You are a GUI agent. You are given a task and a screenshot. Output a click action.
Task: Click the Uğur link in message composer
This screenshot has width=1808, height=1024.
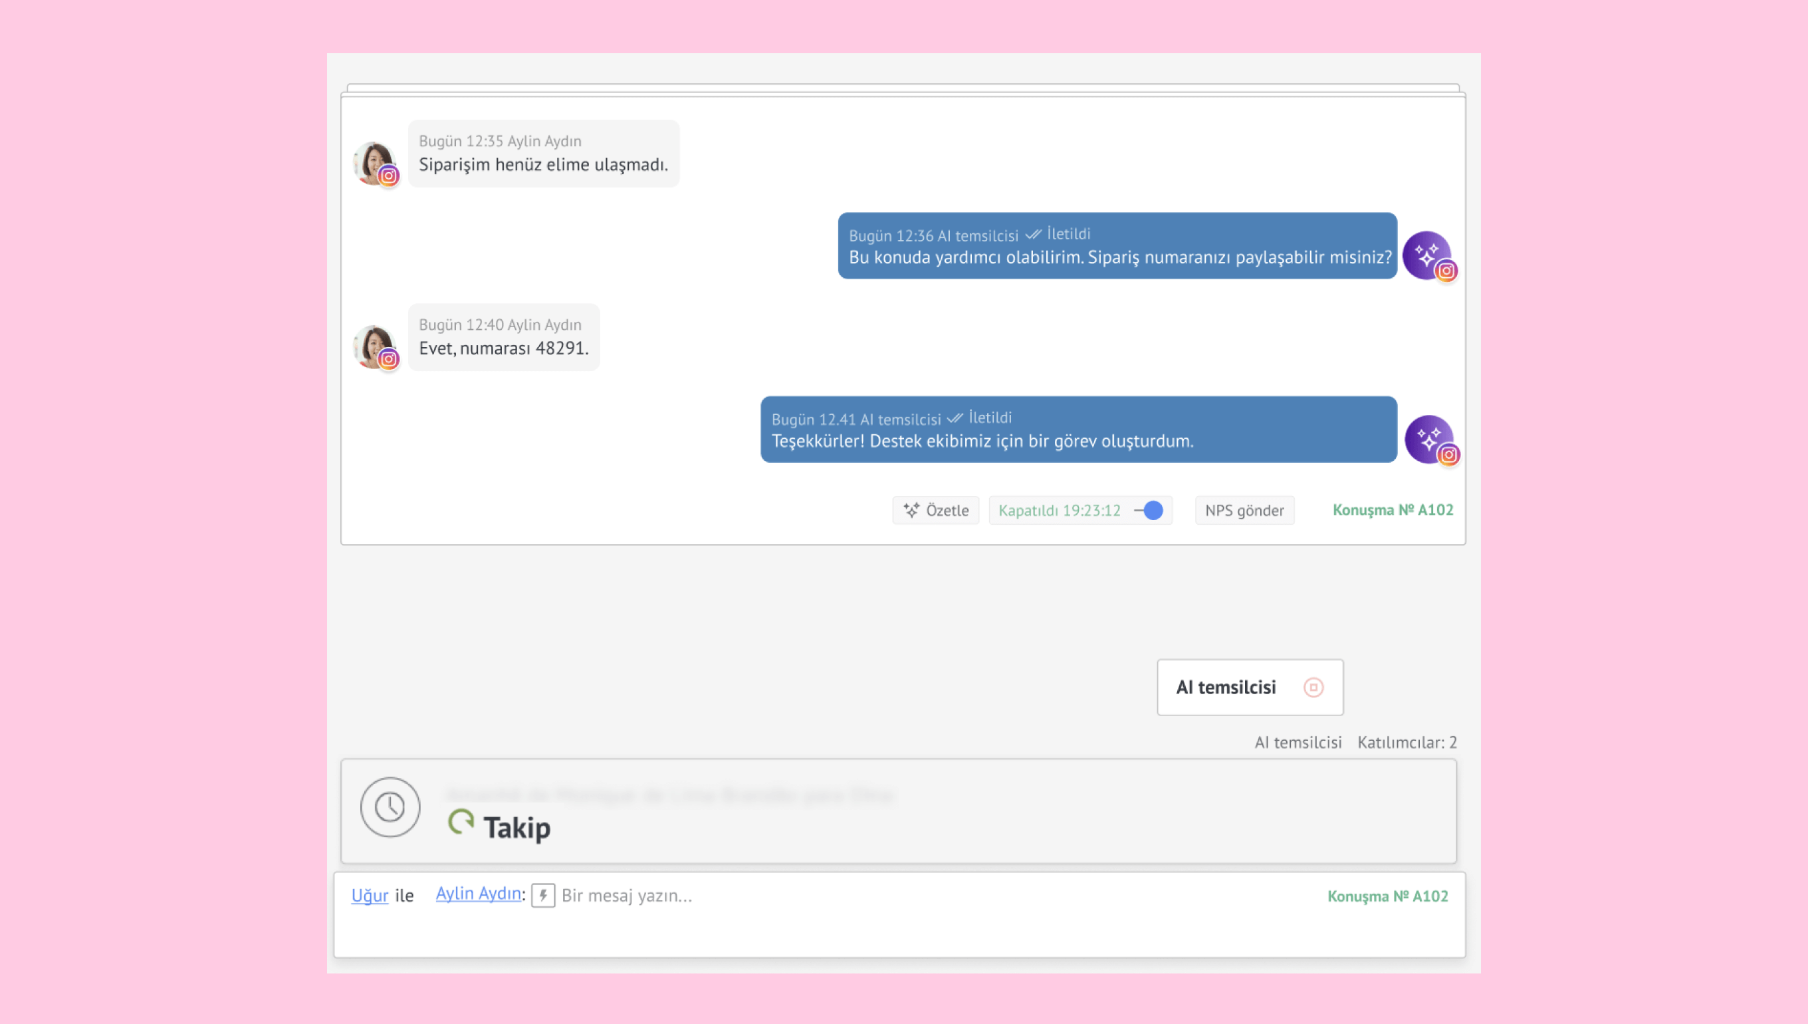point(370,895)
